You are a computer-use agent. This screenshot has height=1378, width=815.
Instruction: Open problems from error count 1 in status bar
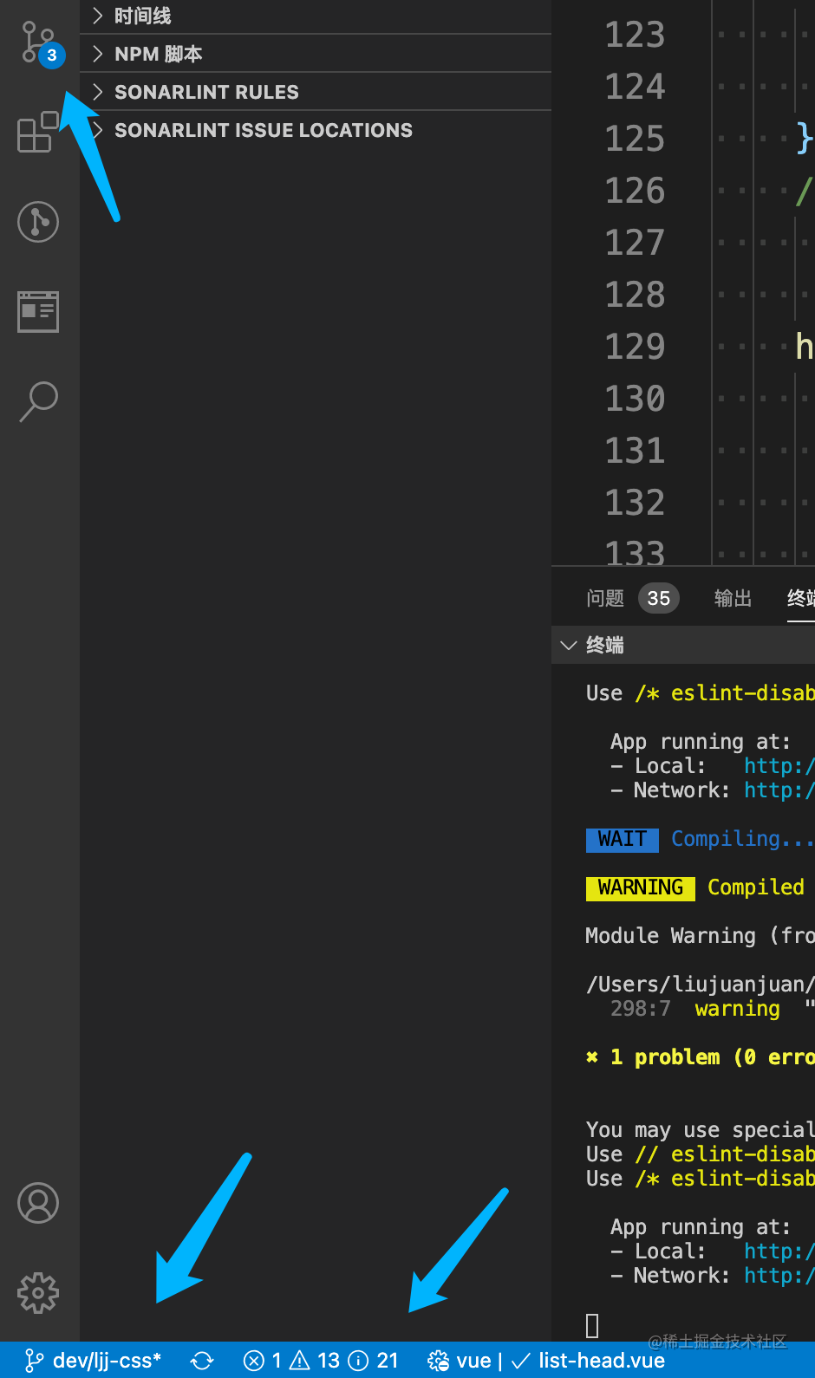263,1361
